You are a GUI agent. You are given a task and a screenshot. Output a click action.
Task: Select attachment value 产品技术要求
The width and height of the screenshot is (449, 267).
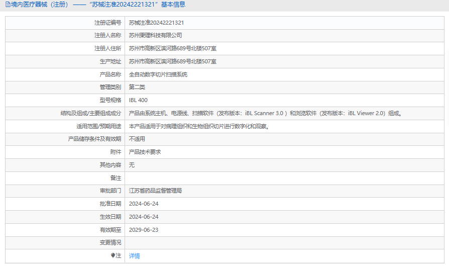point(145,152)
